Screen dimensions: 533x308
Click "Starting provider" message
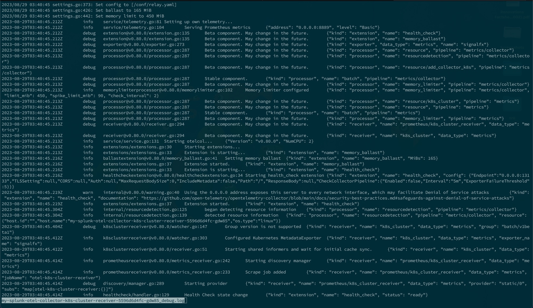pos(206,284)
